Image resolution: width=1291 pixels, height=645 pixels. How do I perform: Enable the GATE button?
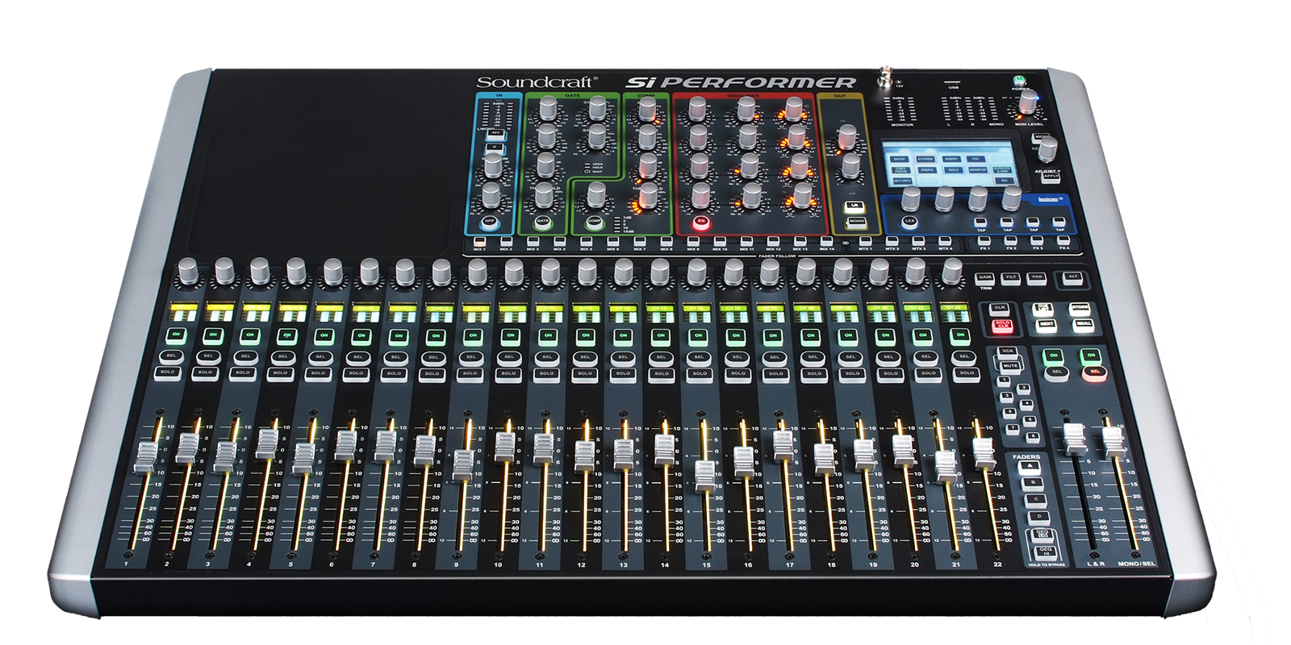point(543,221)
